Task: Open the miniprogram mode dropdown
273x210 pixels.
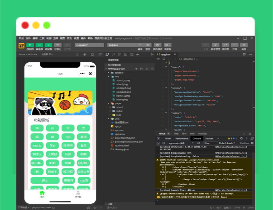Action: (x=89, y=45)
